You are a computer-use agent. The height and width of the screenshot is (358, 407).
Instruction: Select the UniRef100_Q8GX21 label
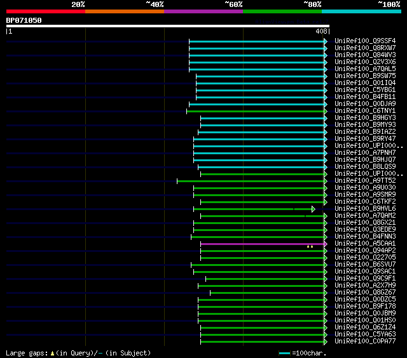(365, 223)
